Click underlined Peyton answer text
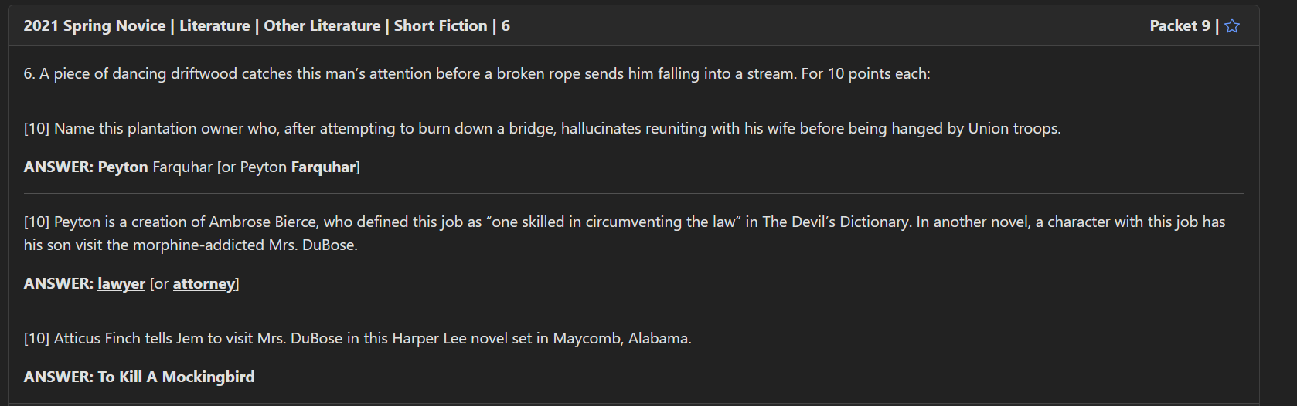This screenshot has height=406, width=1297. (x=122, y=167)
